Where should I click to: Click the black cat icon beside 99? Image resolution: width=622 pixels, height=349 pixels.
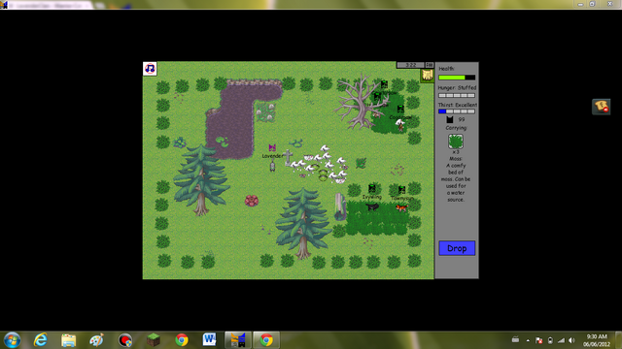pyautogui.click(x=449, y=119)
